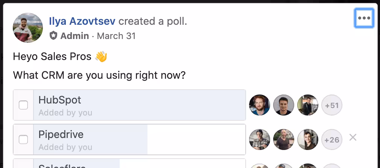Open the middle HubSpot voter's avatar
This screenshot has height=168, width=380.
pyautogui.click(x=284, y=105)
